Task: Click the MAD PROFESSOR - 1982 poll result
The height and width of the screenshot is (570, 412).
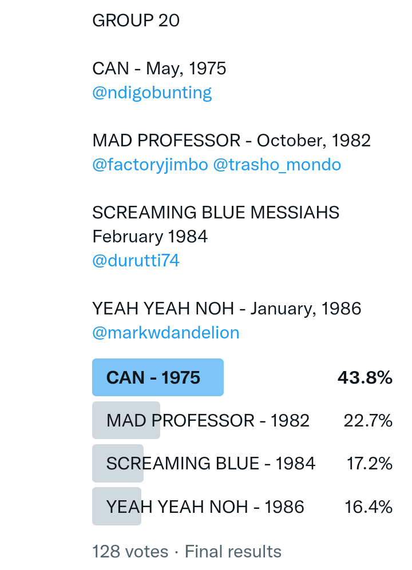Action: [x=208, y=421]
